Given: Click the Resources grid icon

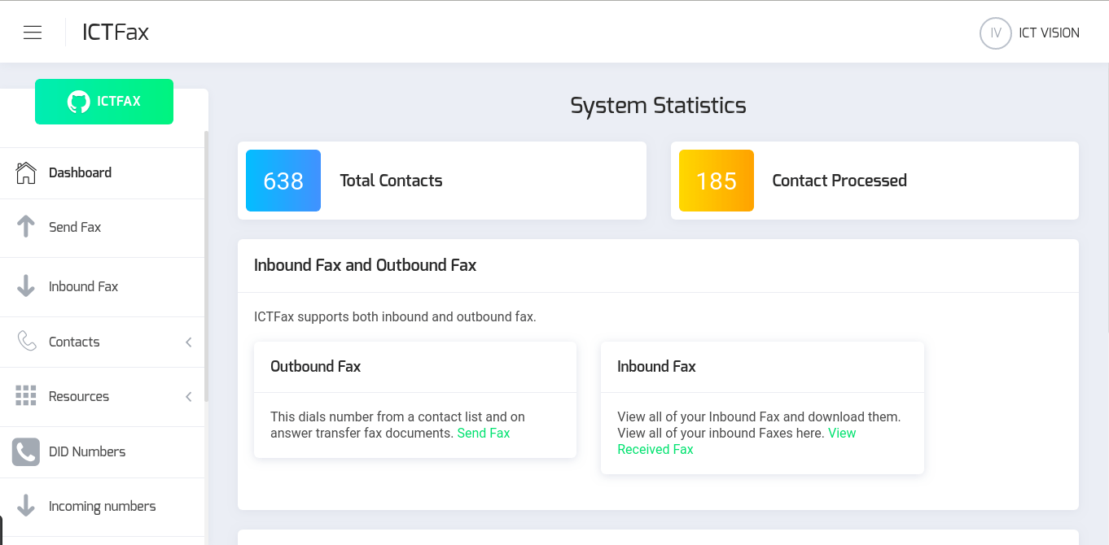Looking at the screenshot, I should [x=26, y=396].
